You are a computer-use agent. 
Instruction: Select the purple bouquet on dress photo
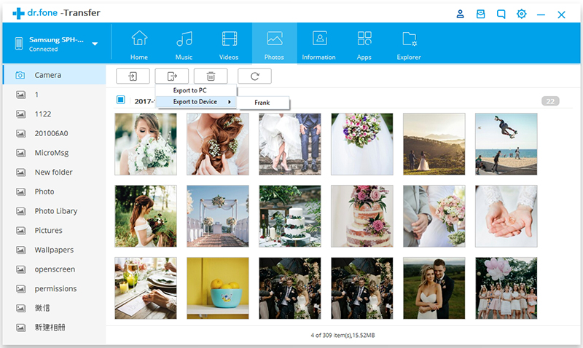(x=362, y=144)
